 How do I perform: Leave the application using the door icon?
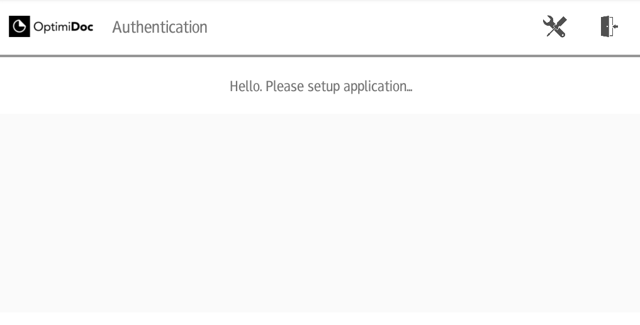[609, 26]
